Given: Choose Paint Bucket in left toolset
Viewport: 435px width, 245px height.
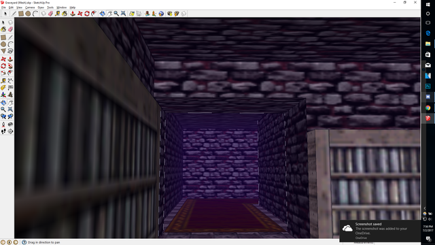Looking at the screenshot, I should point(3,29).
